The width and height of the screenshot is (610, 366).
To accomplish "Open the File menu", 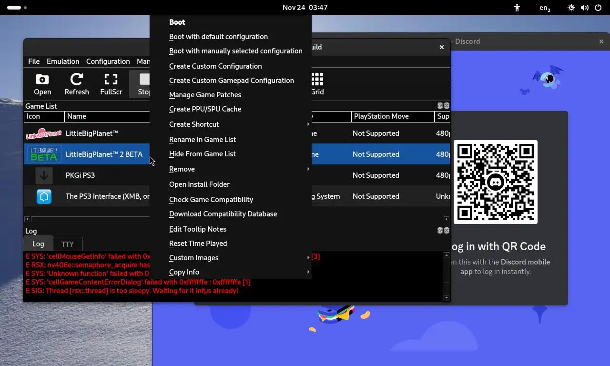I will tap(34, 61).
